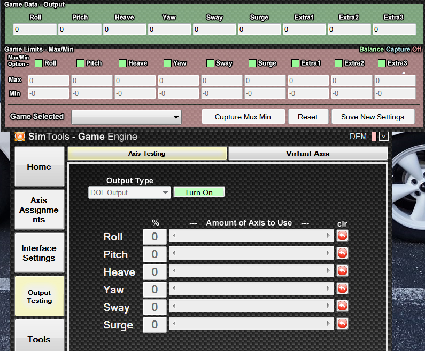This screenshot has height=353, width=425.
Task: Click the Pitch percent value field
Action: pyautogui.click(x=154, y=254)
